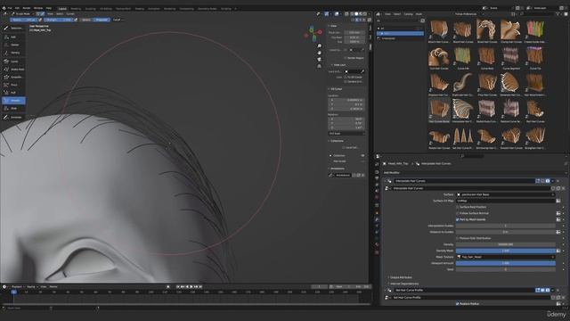Uncheck Part by Mesh Islands
The image size is (570, 321).
pyautogui.click(x=458, y=219)
